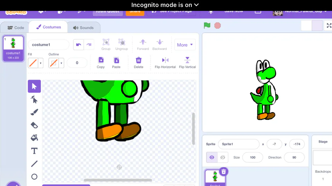Activate the Eraser tool
Screen dimensions: 332x186
click(x=34, y=125)
